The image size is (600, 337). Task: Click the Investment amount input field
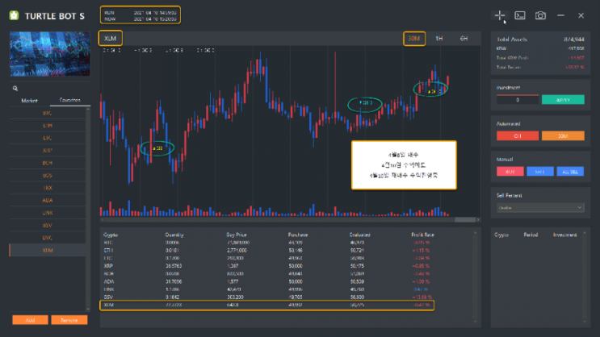click(518, 100)
